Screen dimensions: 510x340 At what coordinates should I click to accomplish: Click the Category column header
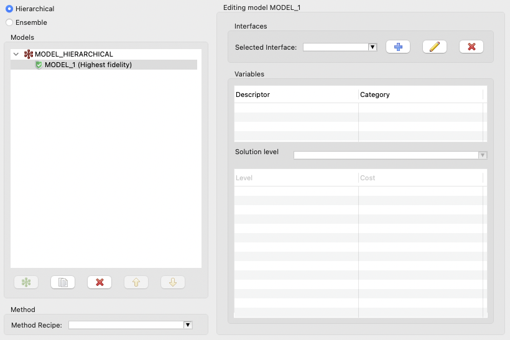point(420,94)
